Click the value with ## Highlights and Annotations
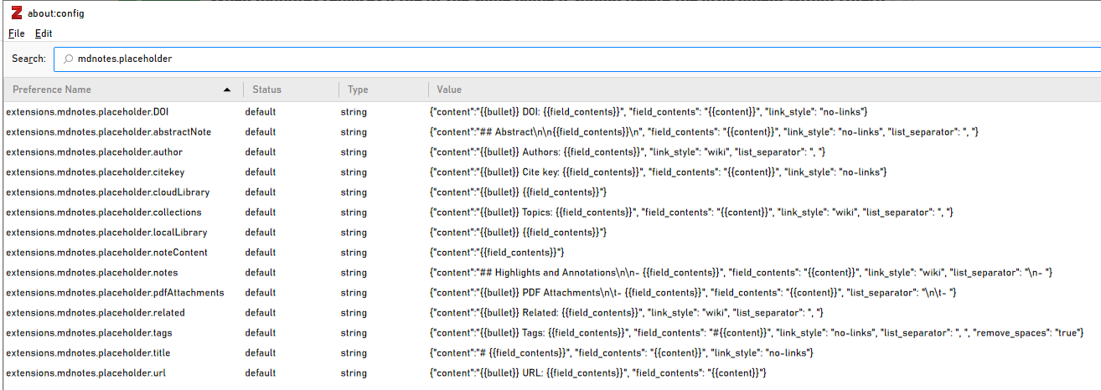 pos(741,272)
